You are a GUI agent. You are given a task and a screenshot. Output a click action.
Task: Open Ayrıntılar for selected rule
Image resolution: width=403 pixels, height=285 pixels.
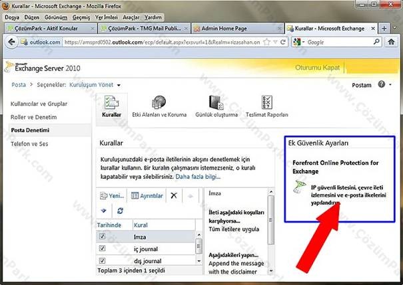(147, 196)
